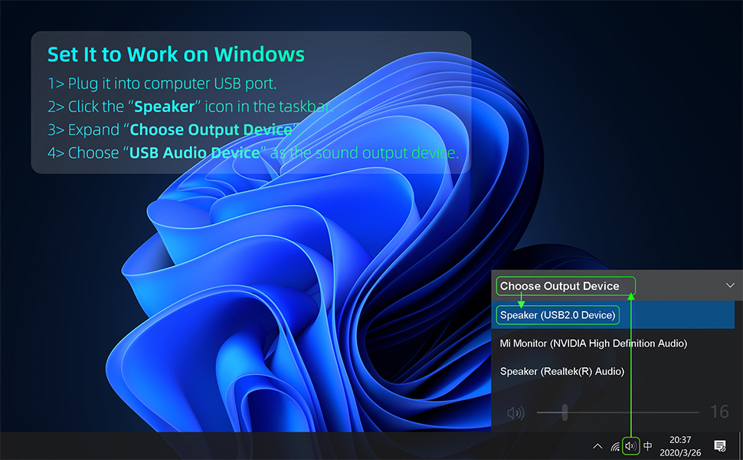Choose Speaker (Realtek(R) Audio) output
743x460 pixels.
[x=562, y=371]
